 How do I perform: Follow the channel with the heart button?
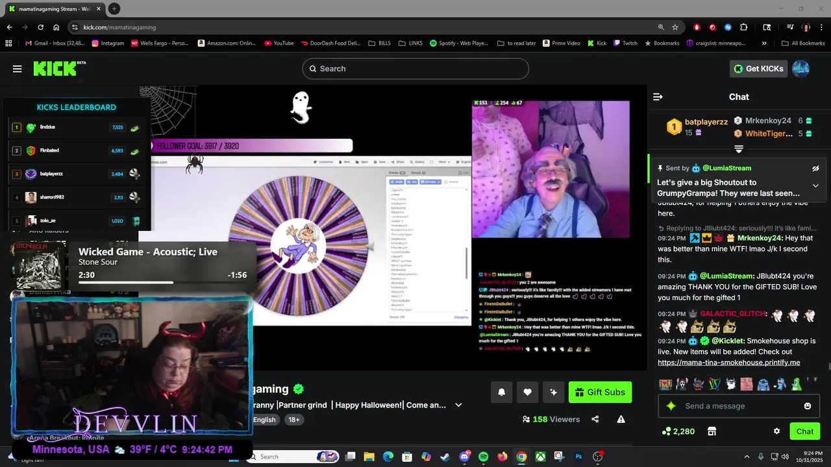tap(527, 392)
